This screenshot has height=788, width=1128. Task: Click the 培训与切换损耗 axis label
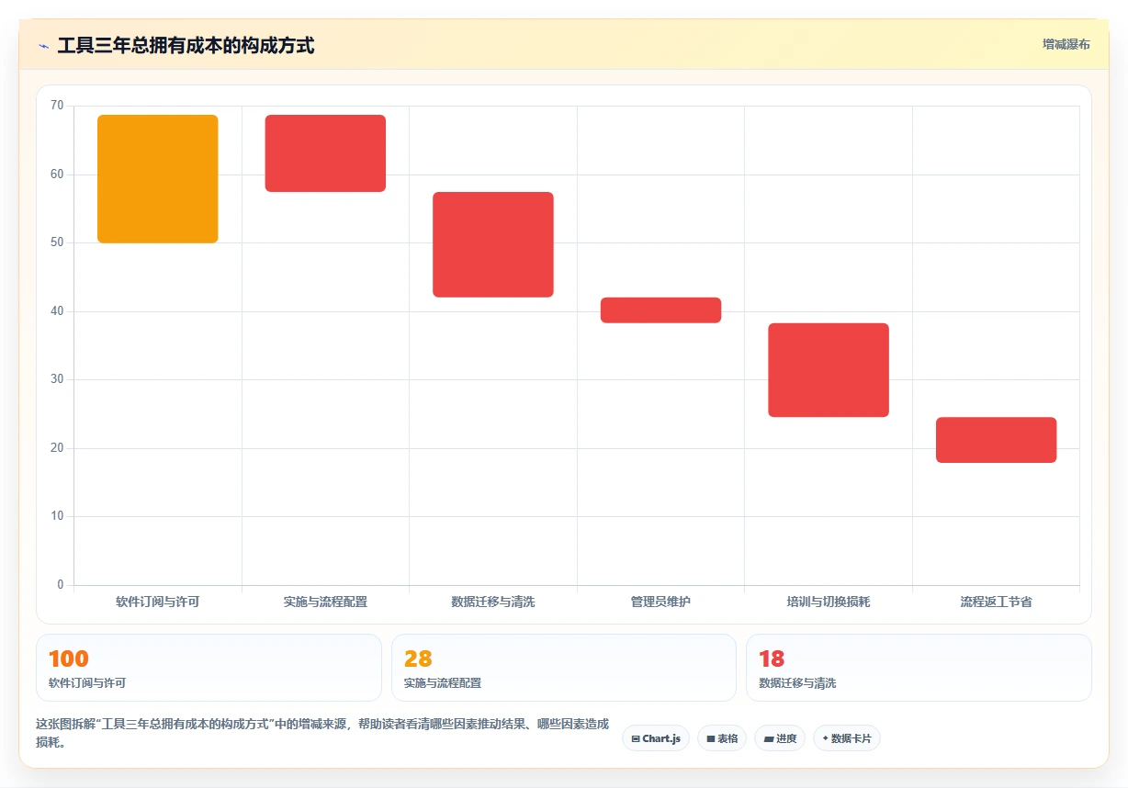(x=829, y=602)
